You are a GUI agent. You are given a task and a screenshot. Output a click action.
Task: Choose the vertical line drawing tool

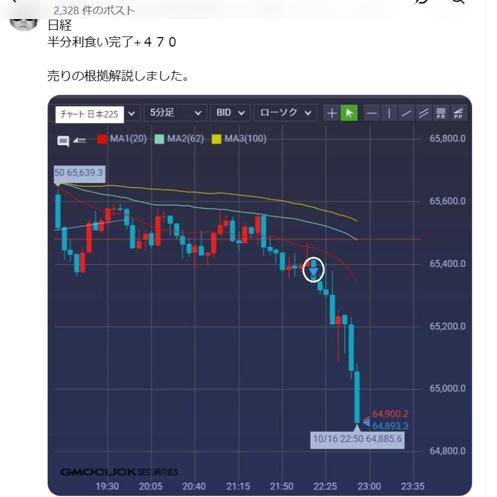[389, 113]
